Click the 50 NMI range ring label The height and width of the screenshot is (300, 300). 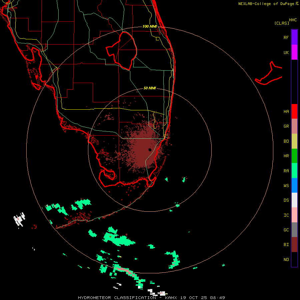[x=150, y=88]
